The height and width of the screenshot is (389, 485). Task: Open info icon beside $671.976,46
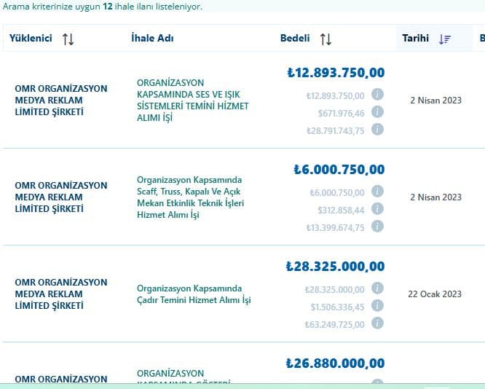tap(377, 111)
